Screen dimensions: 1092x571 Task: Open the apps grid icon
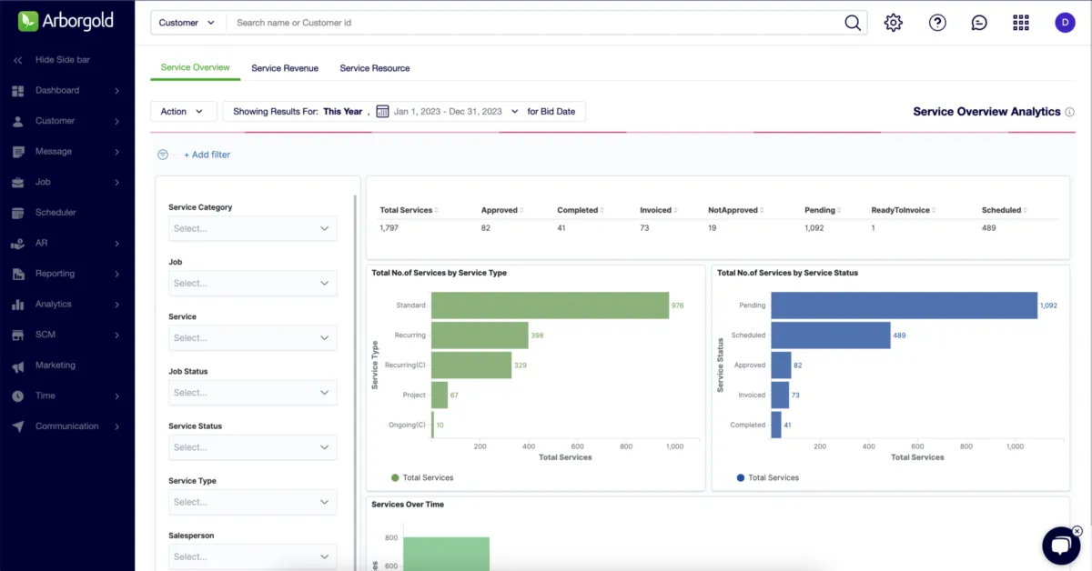click(1021, 23)
